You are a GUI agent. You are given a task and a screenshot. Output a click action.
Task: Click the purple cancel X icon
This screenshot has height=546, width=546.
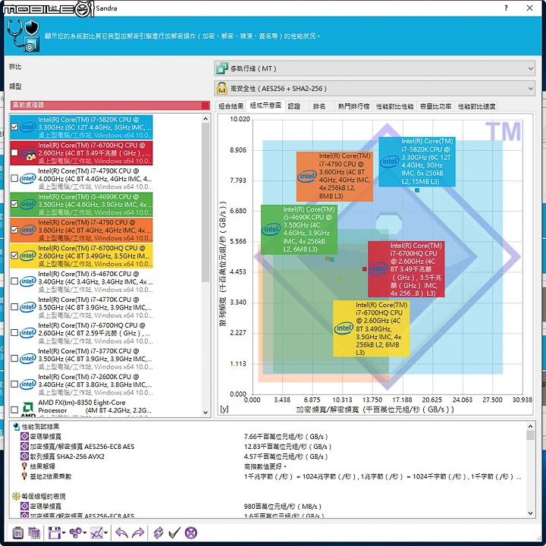pos(191,533)
